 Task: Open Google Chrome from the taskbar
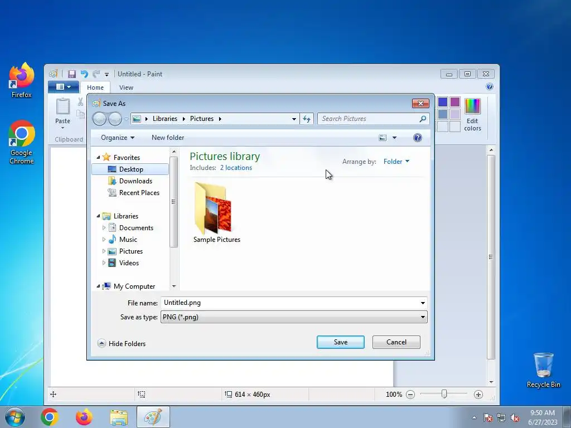pos(50,417)
